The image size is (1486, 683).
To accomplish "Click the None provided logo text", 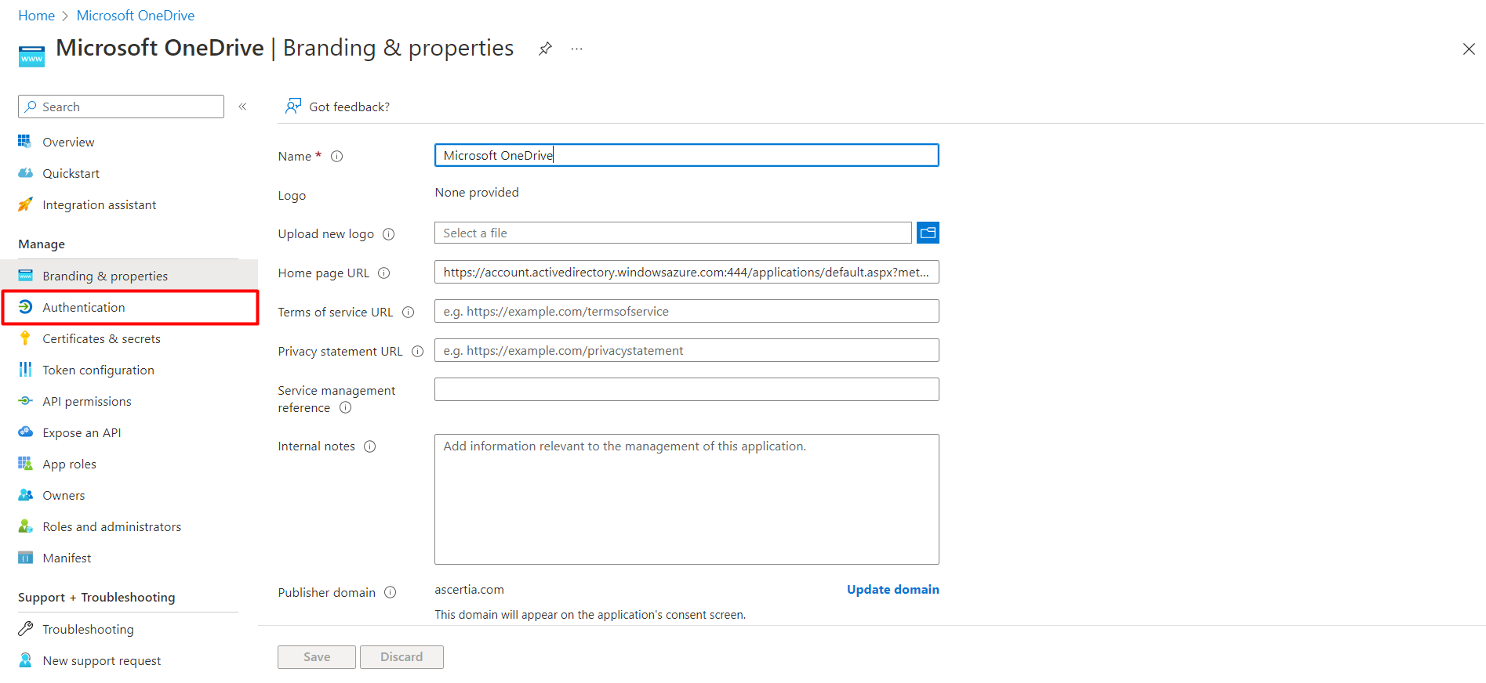I will 477,192.
